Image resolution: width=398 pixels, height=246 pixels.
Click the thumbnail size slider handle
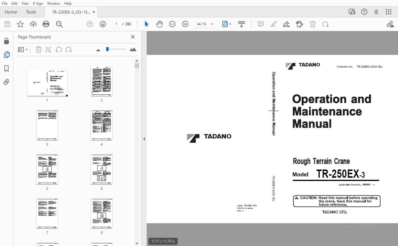(108, 49)
